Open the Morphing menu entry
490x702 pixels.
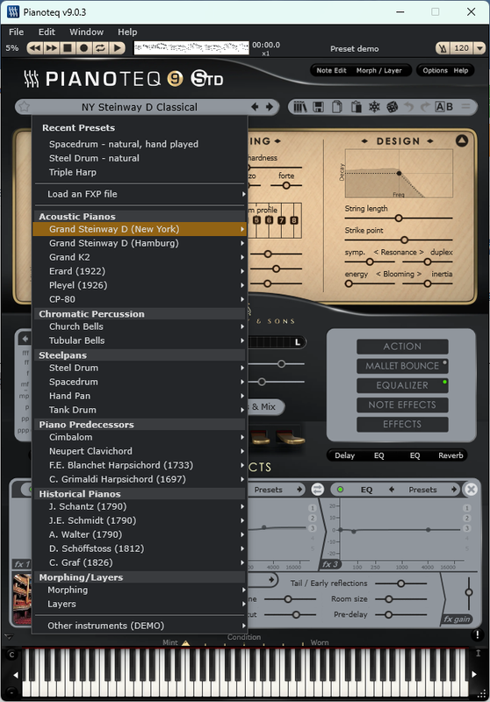click(x=140, y=590)
